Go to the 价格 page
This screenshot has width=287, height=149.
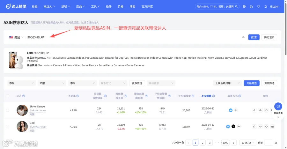point(121,6)
